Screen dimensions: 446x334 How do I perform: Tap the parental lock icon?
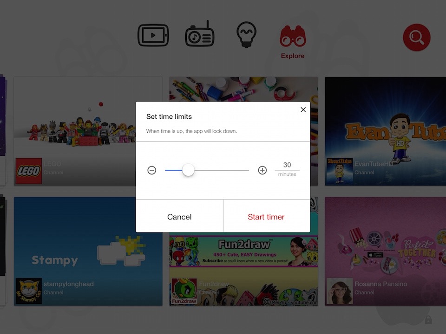click(x=428, y=320)
